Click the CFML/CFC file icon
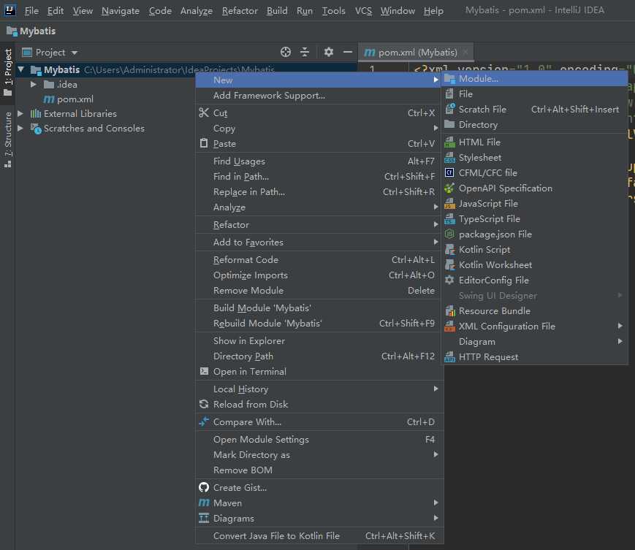635x550 pixels. coord(449,172)
